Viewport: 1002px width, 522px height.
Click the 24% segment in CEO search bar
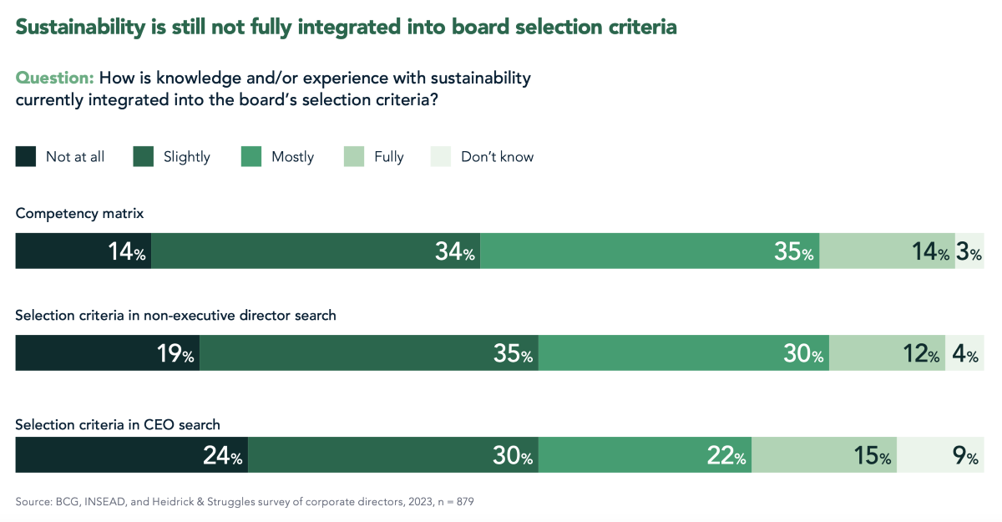(132, 455)
